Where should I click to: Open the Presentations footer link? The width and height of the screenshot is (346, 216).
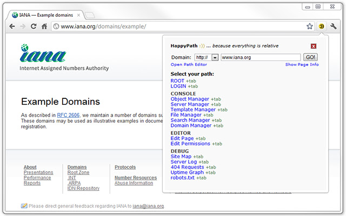point(38,172)
